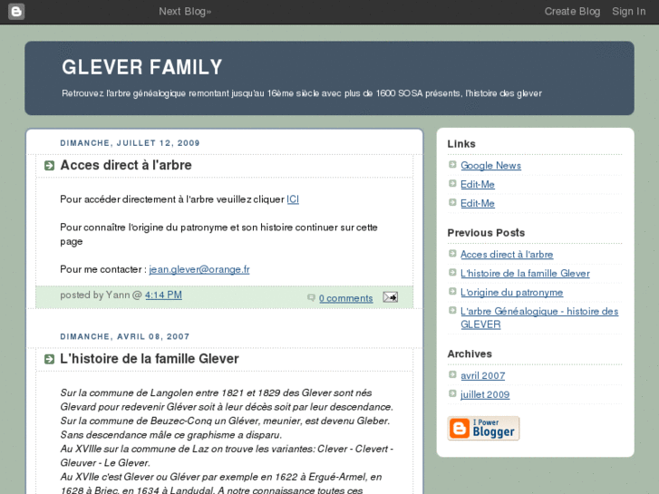Open the Google News link
The height and width of the screenshot is (494, 659).
(x=490, y=166)
